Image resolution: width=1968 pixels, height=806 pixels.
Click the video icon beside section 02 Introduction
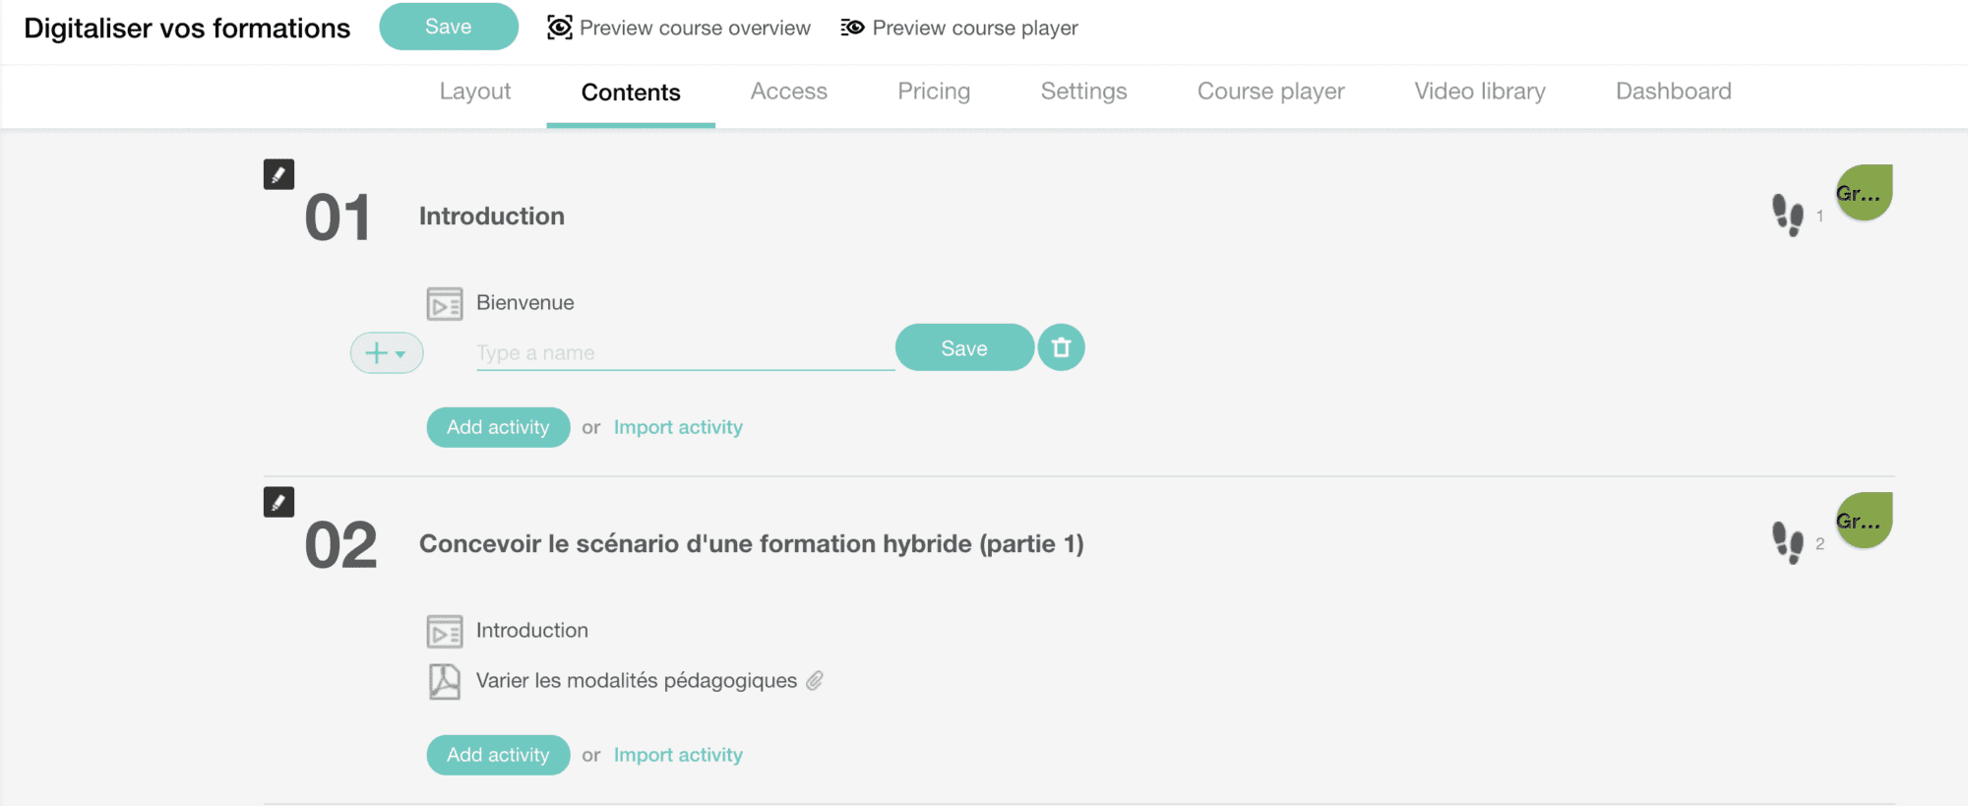(444, 631)
